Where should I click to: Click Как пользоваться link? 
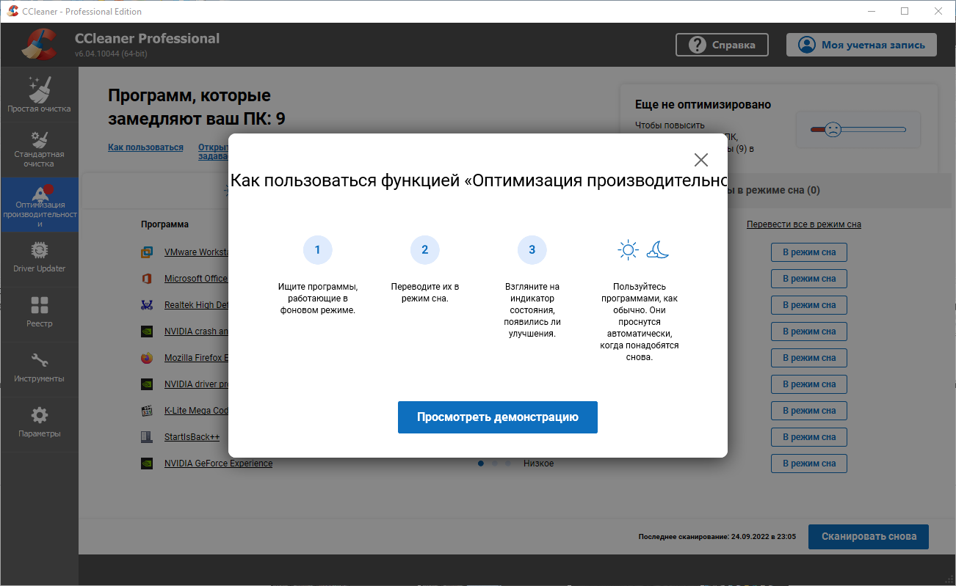click(145, 147)
